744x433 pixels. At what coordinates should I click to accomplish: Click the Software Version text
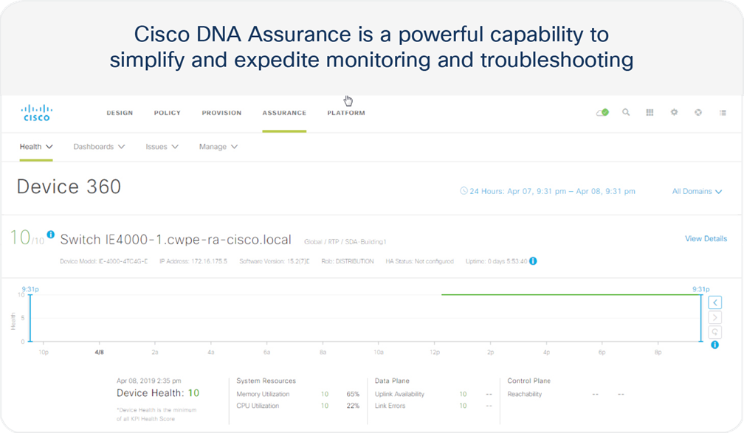click(x=275, y=261)
